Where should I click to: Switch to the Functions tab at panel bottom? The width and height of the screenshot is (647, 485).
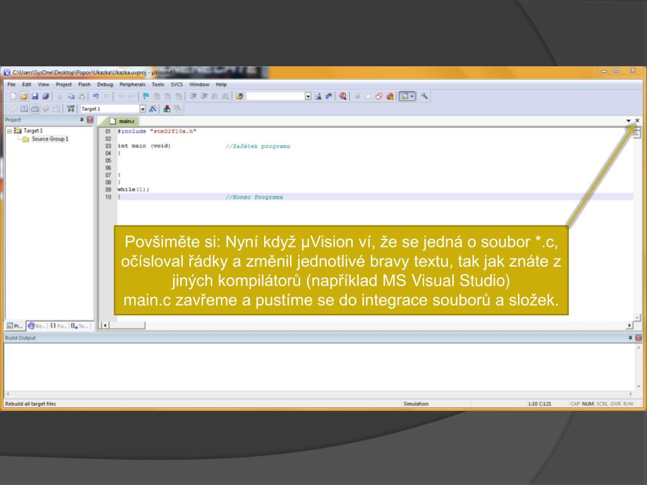[x=58, y=326]
